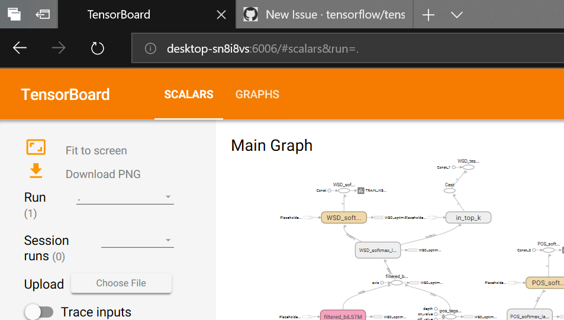
Task: Click the GitHub favicon on New Issue tab
Action: pos(250,14)
